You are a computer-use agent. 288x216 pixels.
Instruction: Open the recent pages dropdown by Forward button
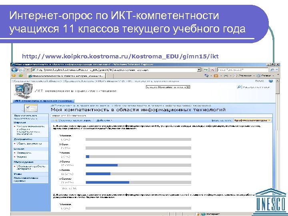pos(28,70)
